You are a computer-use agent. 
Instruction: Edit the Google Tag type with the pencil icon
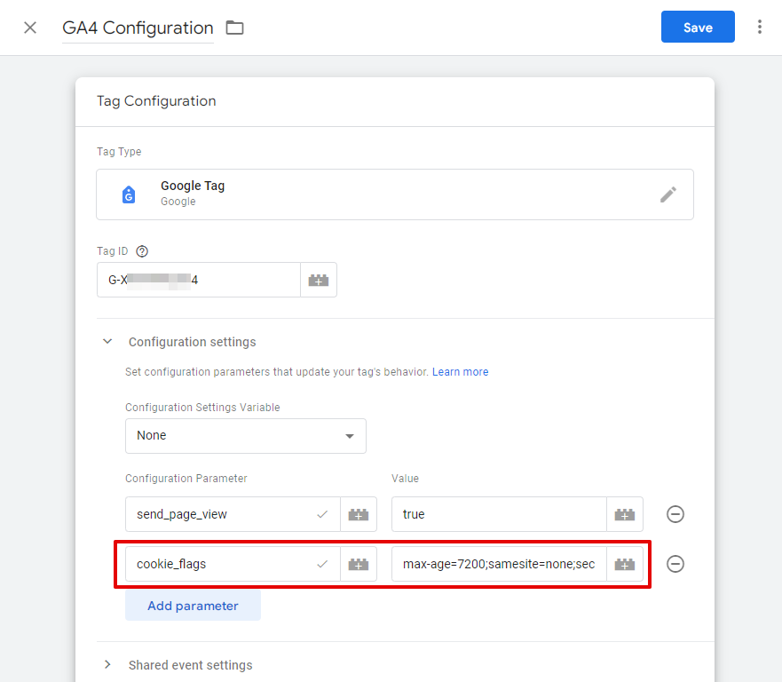coord(667,194)
